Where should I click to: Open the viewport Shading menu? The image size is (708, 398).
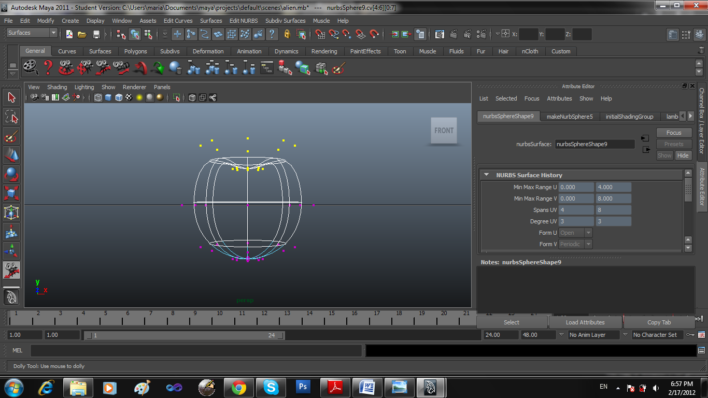pyautogui.click(x=57, y=87)
